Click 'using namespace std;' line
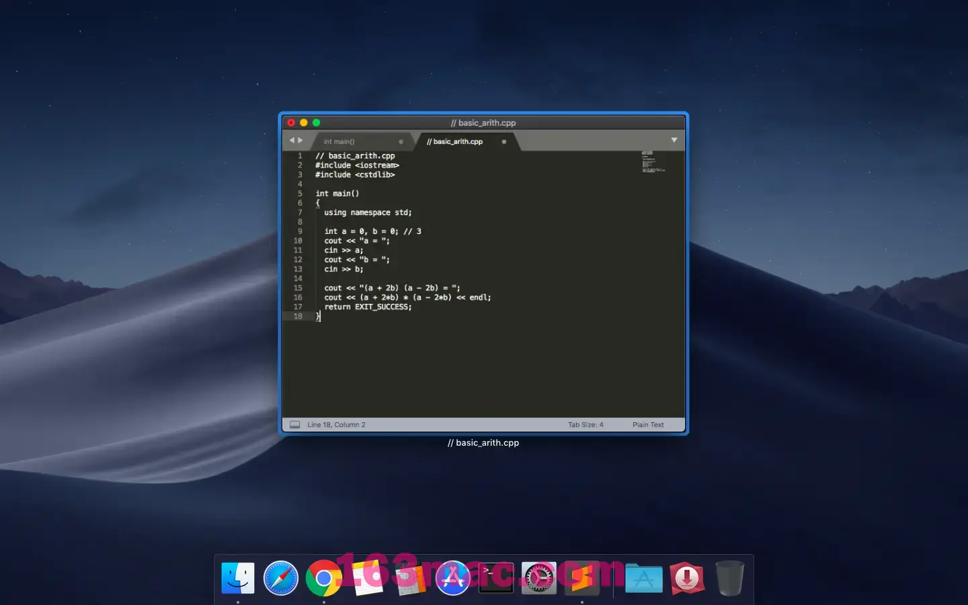Viewport: 968px width, 605px height. pyautogui.click(x=368, y=212)
